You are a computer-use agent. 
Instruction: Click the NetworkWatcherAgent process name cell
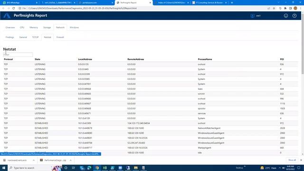tap(209, 128)
